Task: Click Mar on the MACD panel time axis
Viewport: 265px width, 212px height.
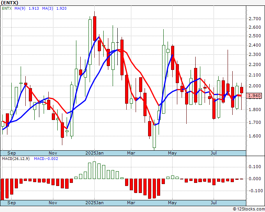Action: pos(131,203)
